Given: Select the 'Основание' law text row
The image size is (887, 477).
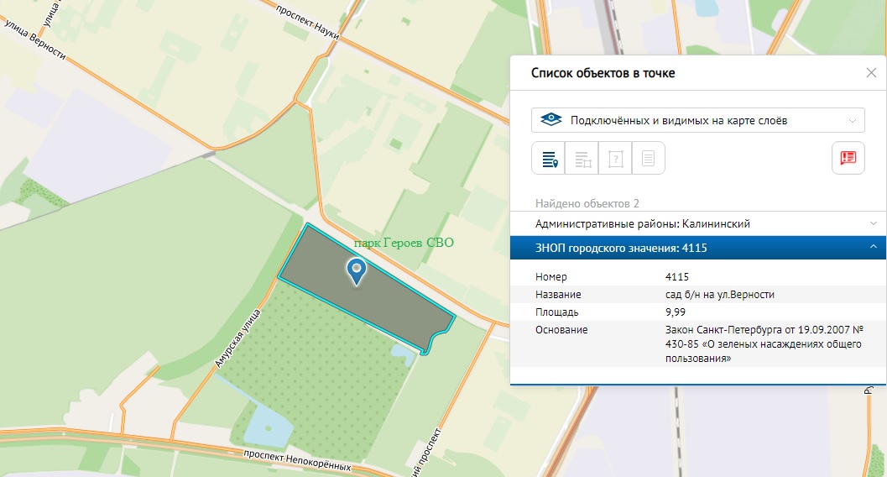Looking at the screenshot, I should (697, 343).
